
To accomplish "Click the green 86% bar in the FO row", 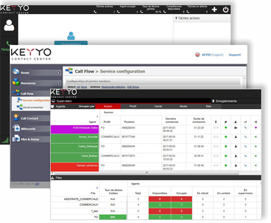I will pyautogui.click(x=113, y=217).
